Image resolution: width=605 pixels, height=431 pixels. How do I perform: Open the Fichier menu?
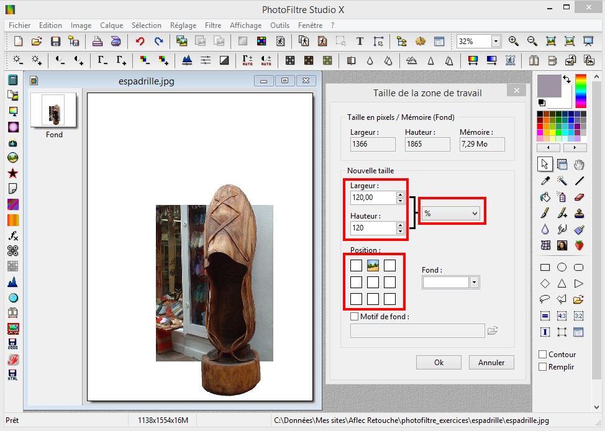click(x=20, y=25)
